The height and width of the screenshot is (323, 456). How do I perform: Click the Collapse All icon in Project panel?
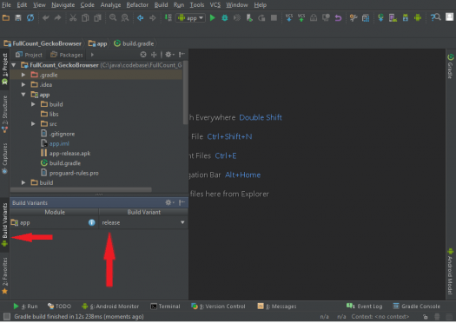[154, 55]
